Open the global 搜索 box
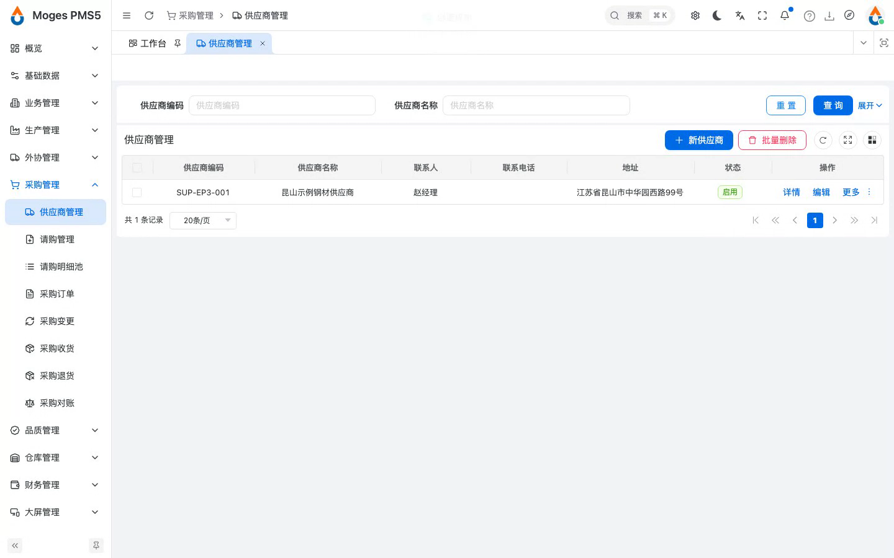Screen dimensions: 894x558 640,15
